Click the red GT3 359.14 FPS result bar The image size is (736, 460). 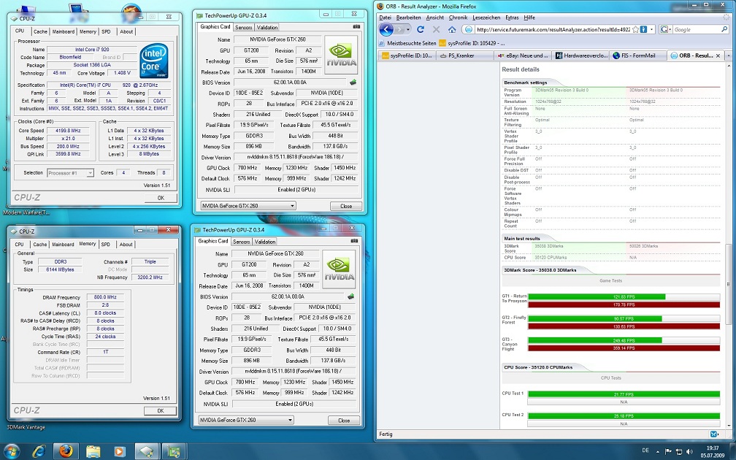click(x=624, y=348)
